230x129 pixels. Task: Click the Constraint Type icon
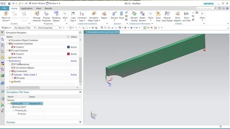82,14
